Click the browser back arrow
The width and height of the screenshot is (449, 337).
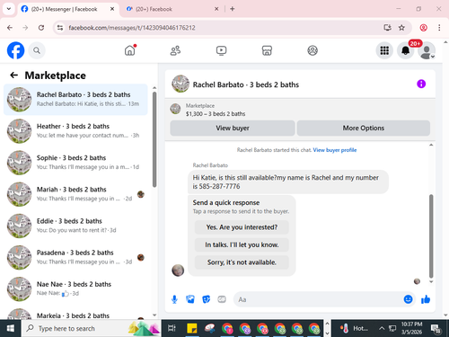(10, 28)
